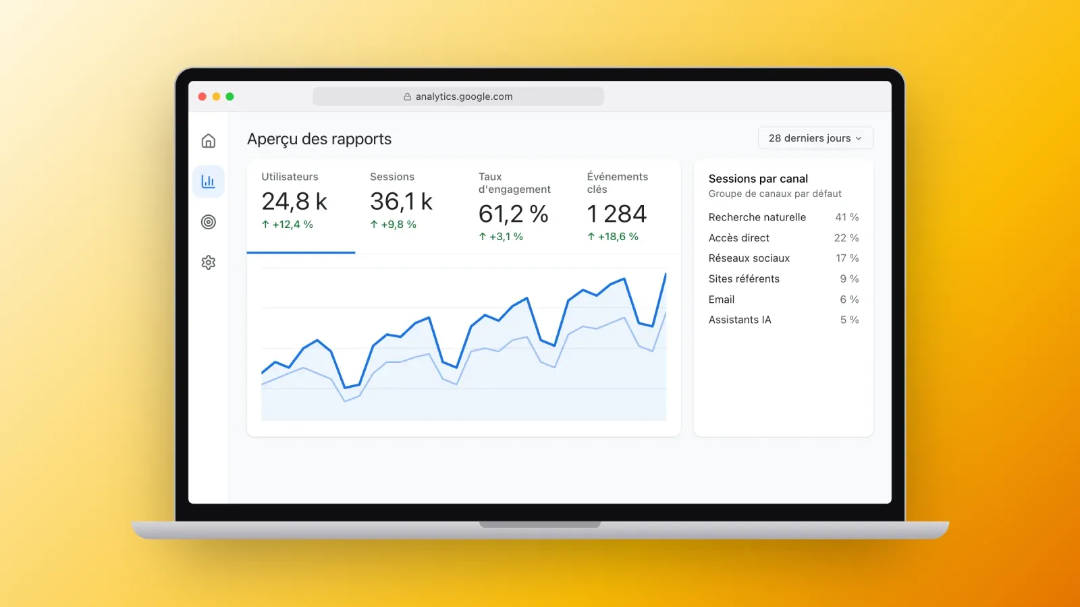Click the +12,4 % change indicator

click(x=288, y=225)
